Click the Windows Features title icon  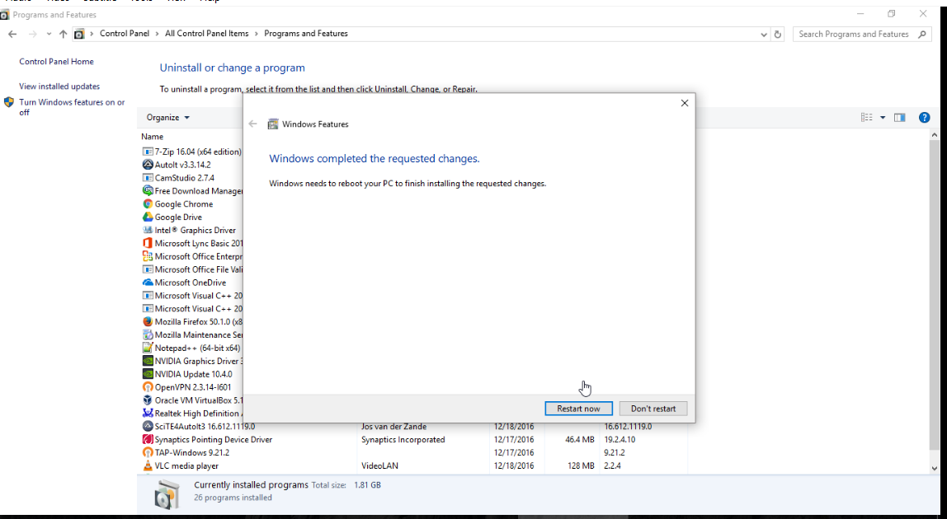[x=273, y=124]
